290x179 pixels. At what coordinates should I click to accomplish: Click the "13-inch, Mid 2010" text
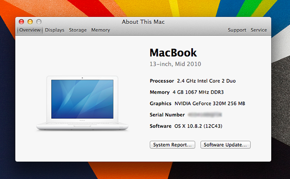point(175,64)
